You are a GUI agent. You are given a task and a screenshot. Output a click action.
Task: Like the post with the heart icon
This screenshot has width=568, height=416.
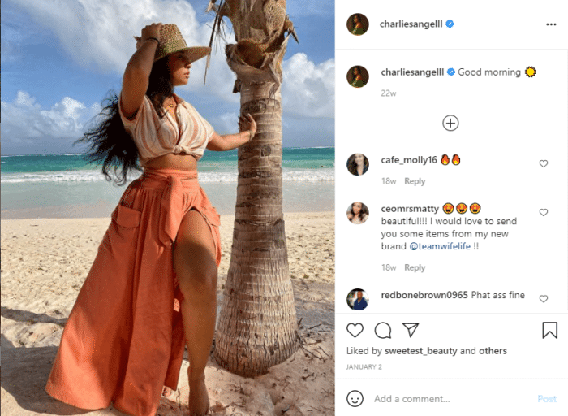[355, 331]
